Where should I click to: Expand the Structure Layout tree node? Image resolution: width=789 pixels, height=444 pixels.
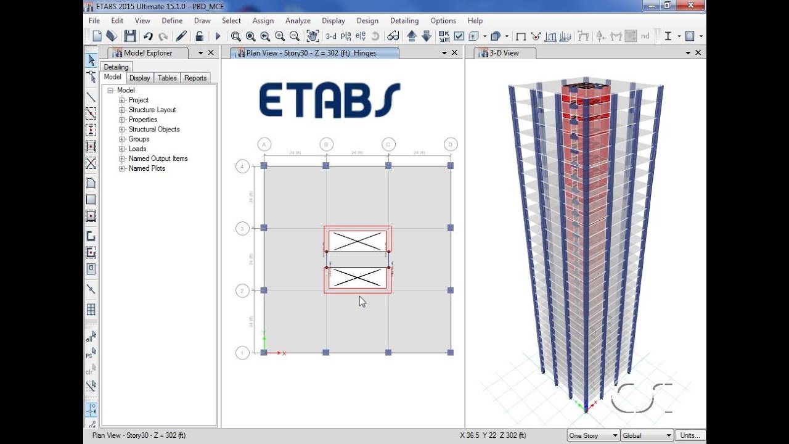tap(121, 109)
